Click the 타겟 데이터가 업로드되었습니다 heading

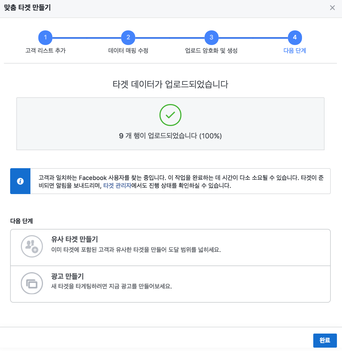pos(170,83)
